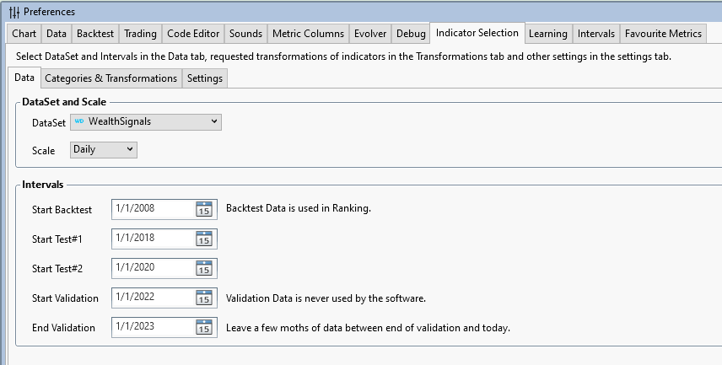Click the Preferences window sliders icon
Viewport: 722px width, 365px height.
coord(13,12)
